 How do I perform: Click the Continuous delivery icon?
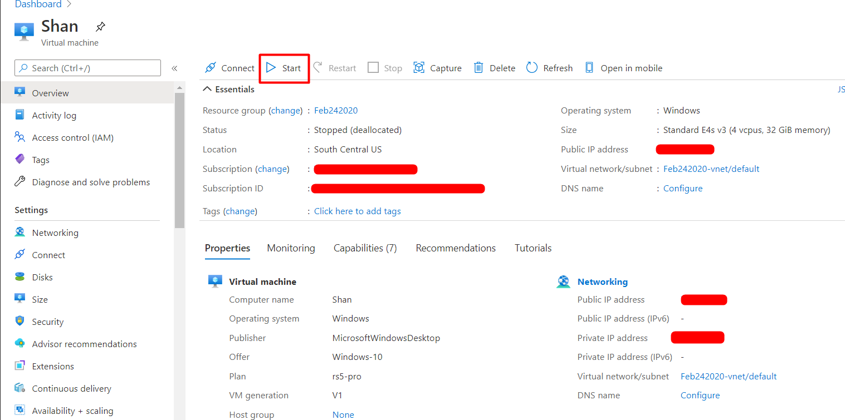point(20,388)
